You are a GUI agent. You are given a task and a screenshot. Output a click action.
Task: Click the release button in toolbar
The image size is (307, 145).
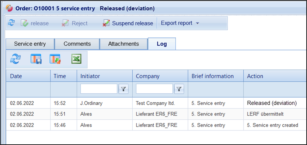click(35, 23)
